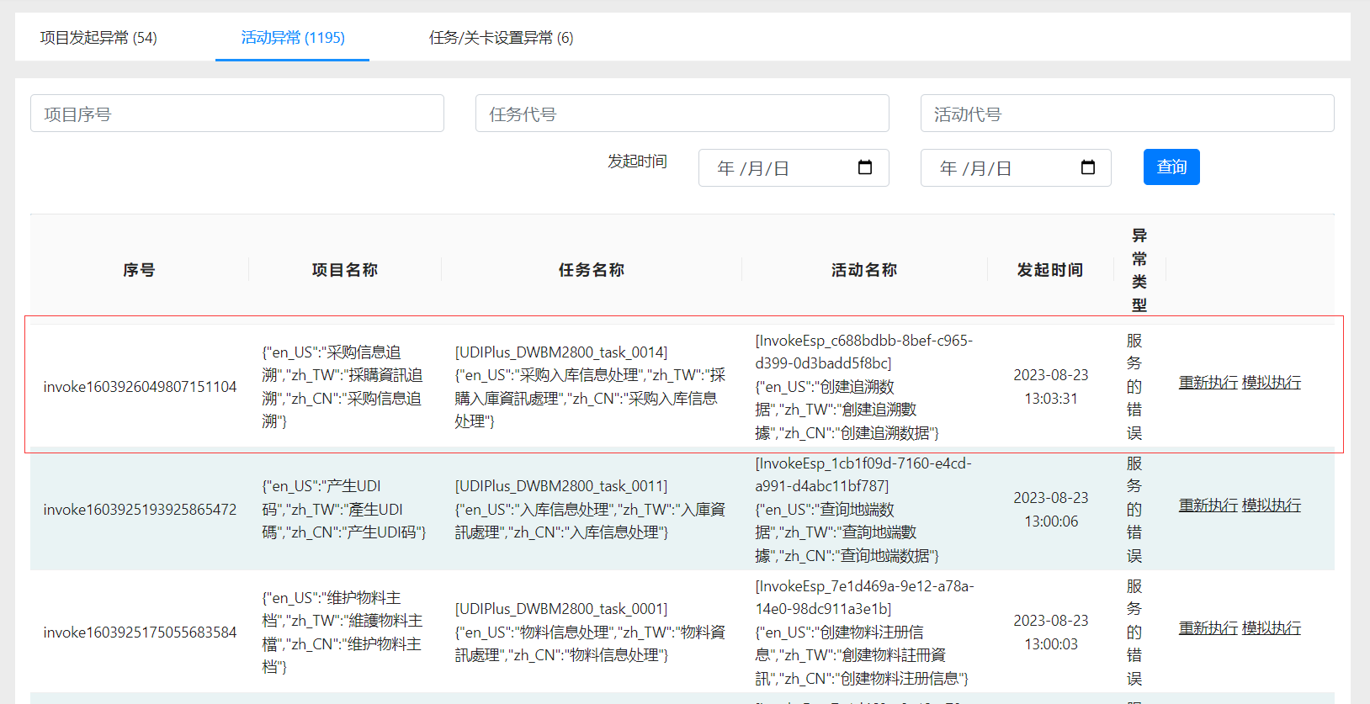Click the 任务名称 column header

point(592,270)
